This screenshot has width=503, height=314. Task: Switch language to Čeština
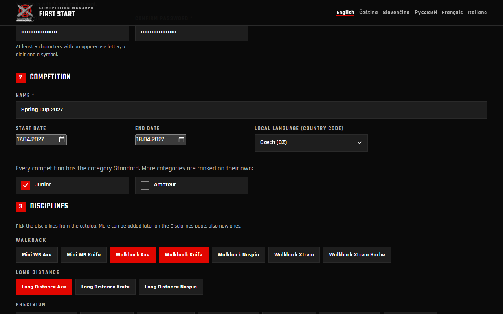click(369, 13)
